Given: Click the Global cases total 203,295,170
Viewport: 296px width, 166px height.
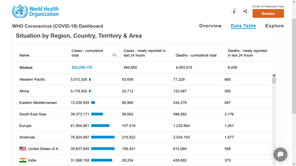Looking at the screenshot, I should [82, 67].
